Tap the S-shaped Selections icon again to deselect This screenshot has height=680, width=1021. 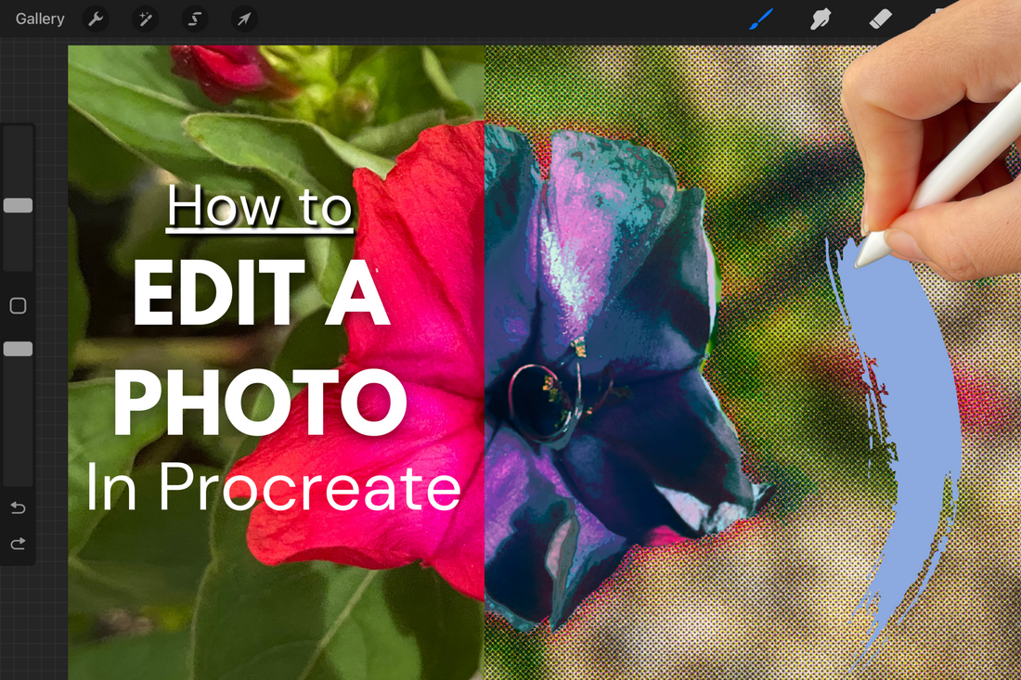coord(194,19)
